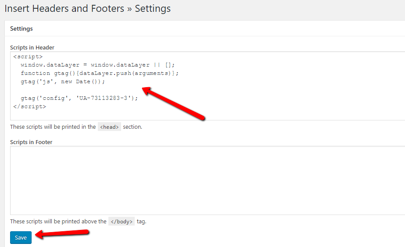Click the 'Scripts in Header' label
405x247 pixels.
(32, 47)
